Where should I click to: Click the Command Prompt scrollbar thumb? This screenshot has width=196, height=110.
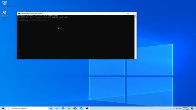pos(135,17)
